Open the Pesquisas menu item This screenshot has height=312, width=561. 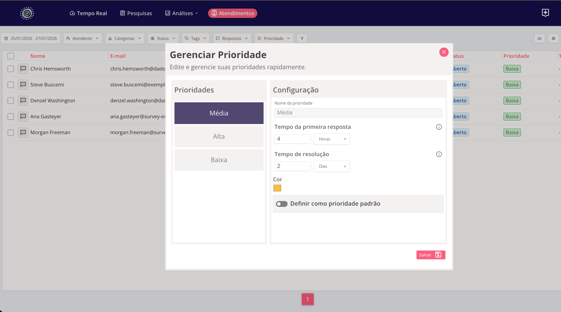(x=136, y=13)
